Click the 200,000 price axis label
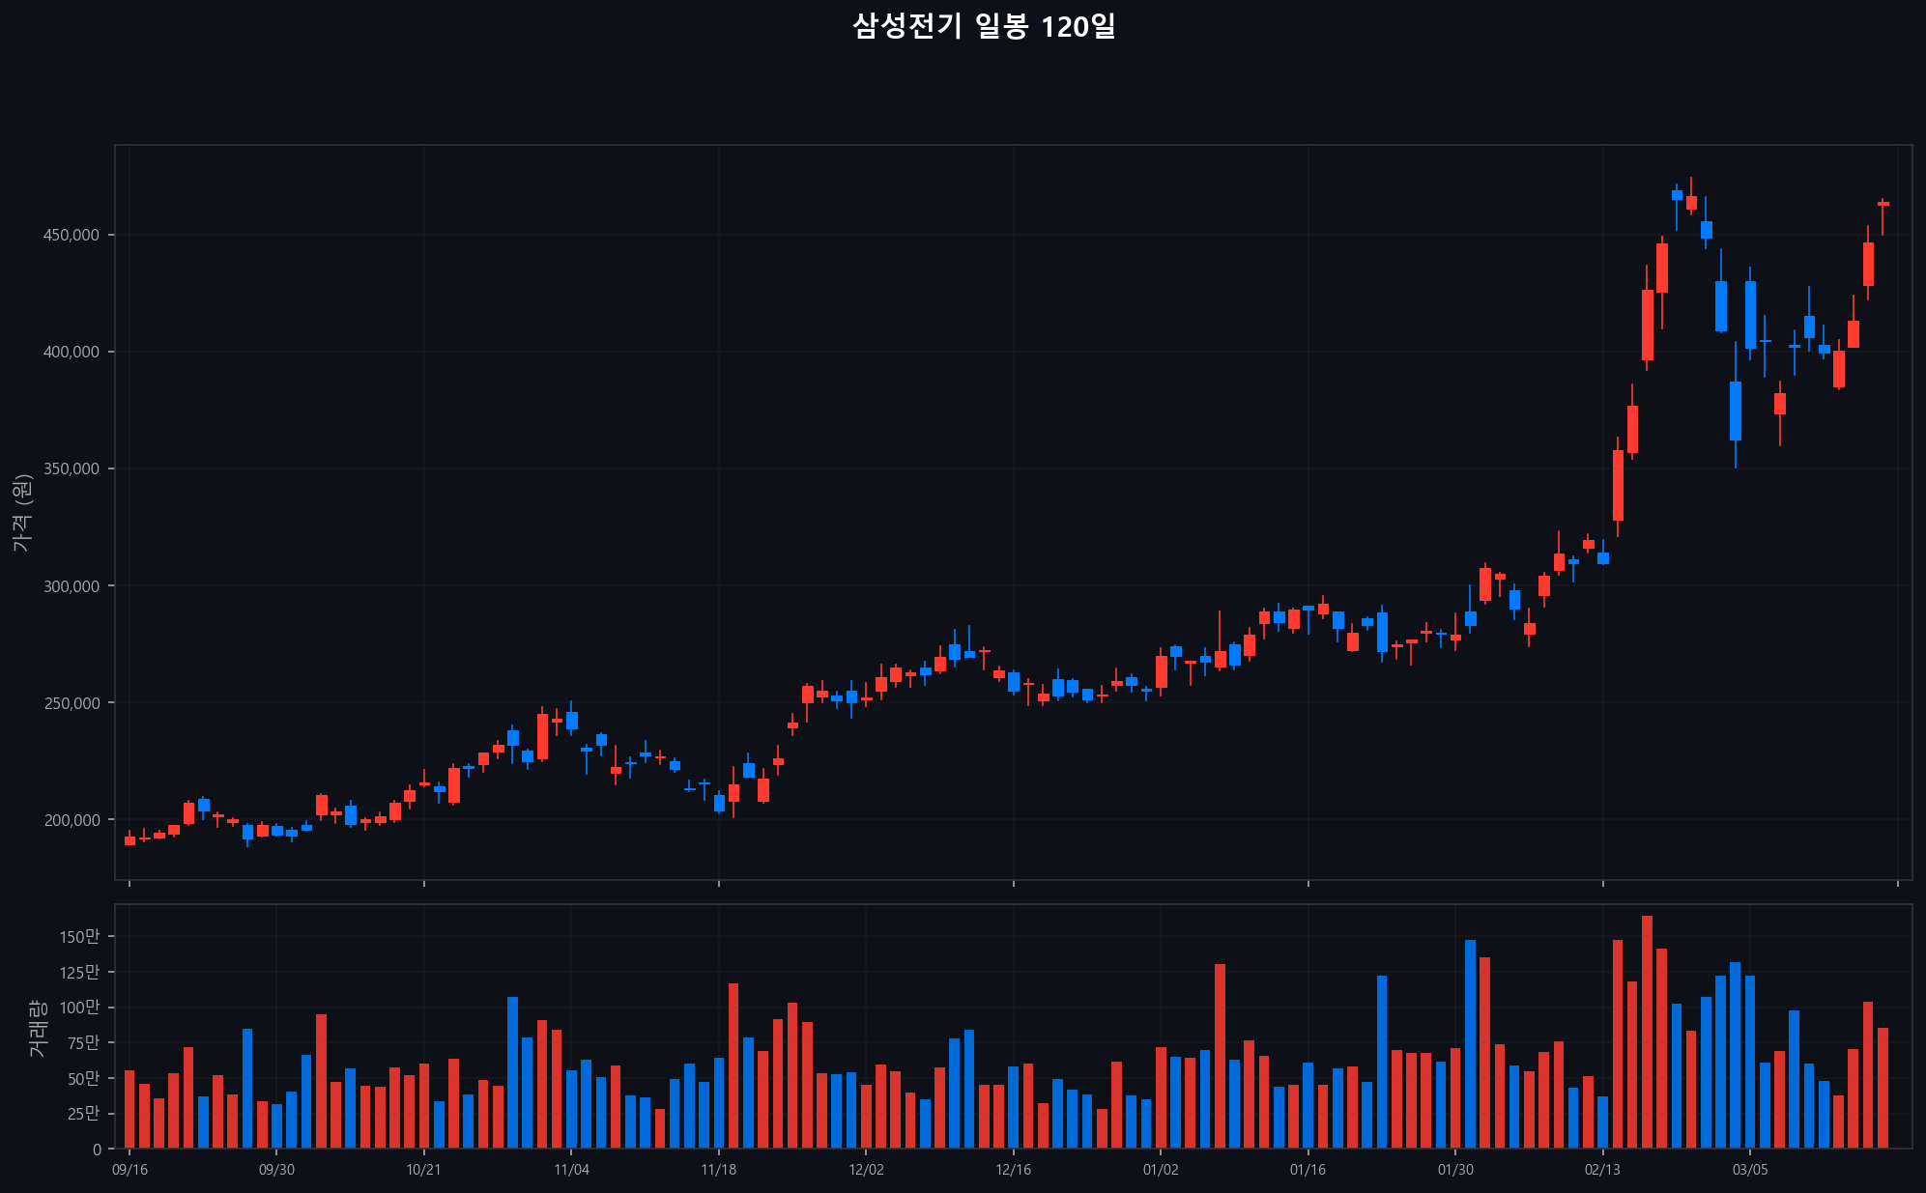Screen dimensions: 1926x1193 (x=72, y=820)
